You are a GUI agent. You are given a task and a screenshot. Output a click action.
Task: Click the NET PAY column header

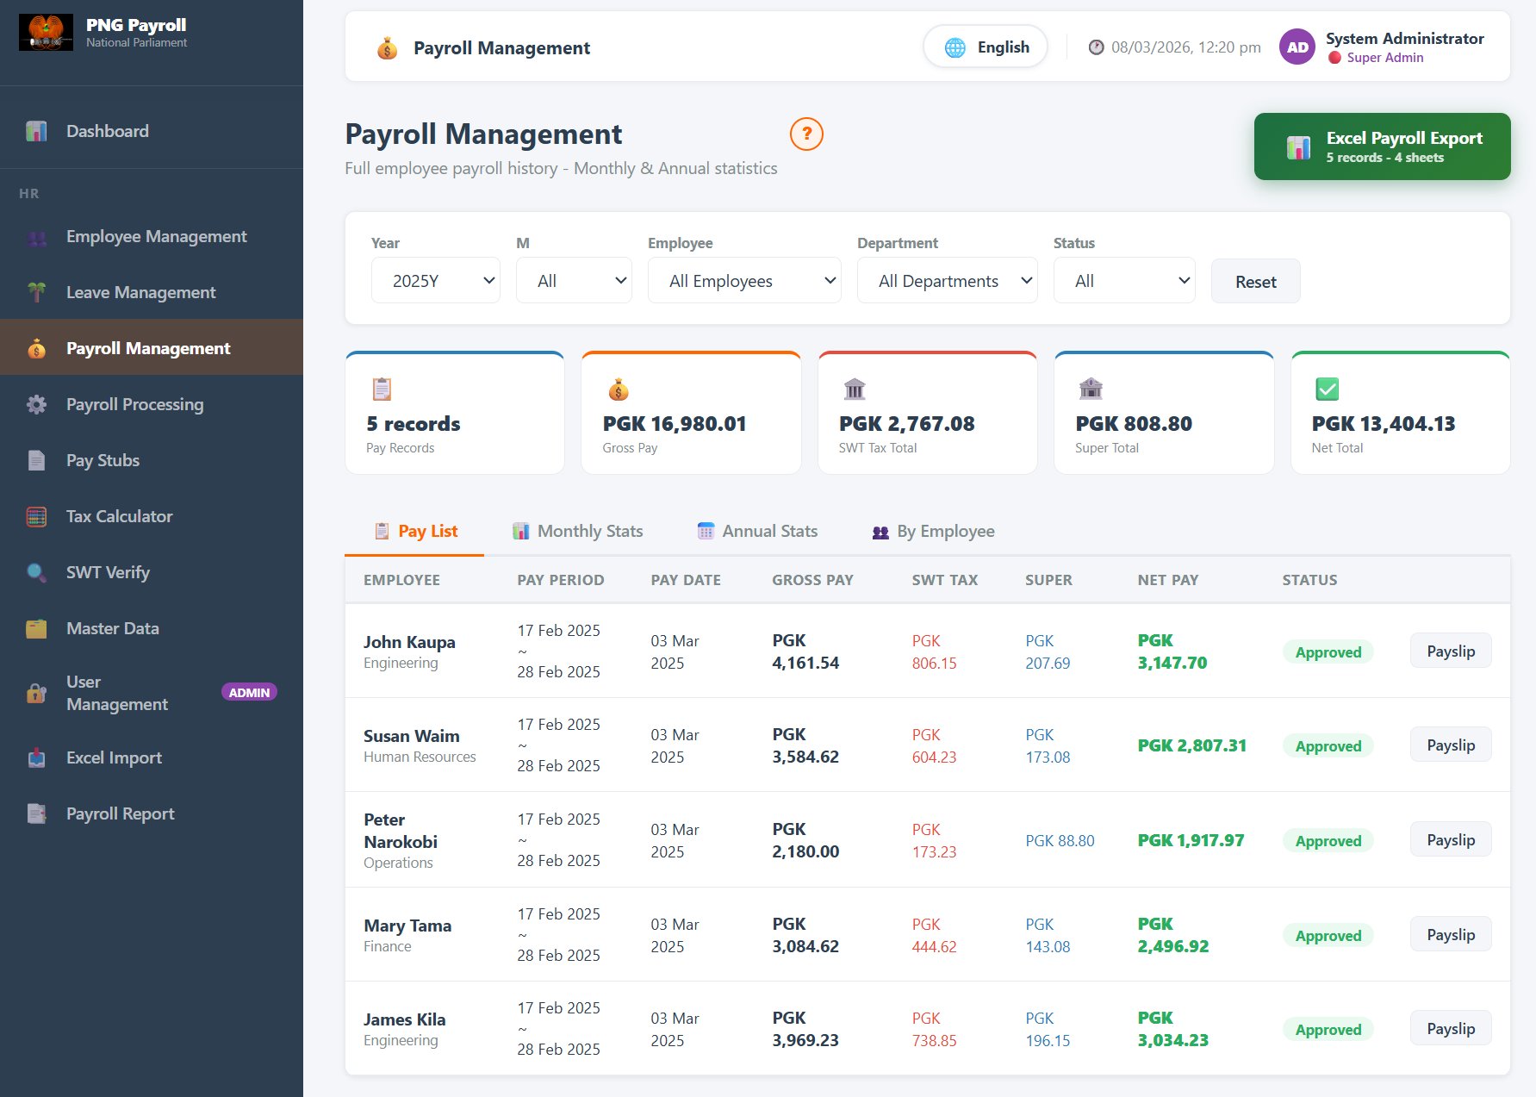coord(1168,580)
